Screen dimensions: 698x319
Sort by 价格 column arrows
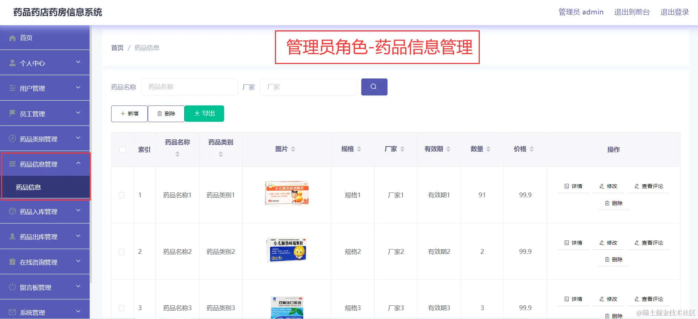(532, 149)
